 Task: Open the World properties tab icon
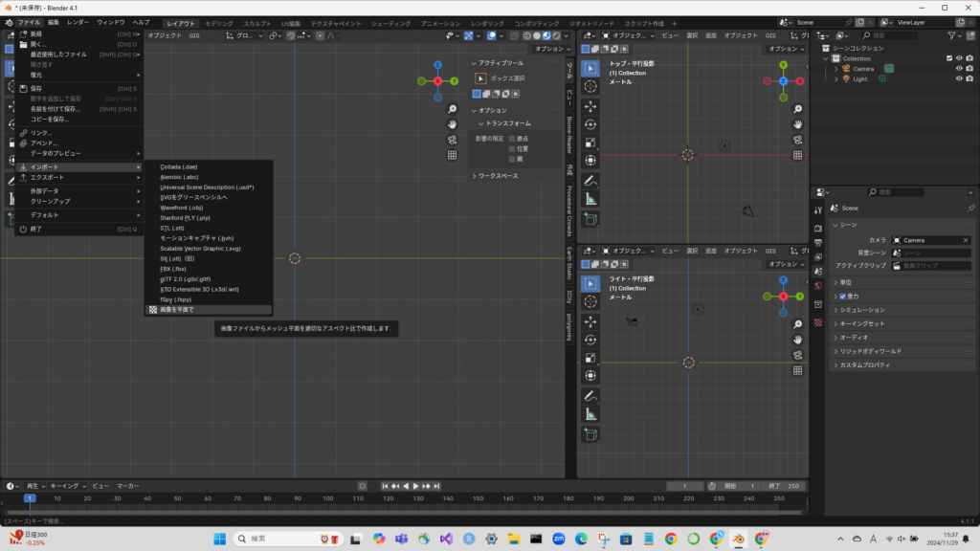coord(817,285)
